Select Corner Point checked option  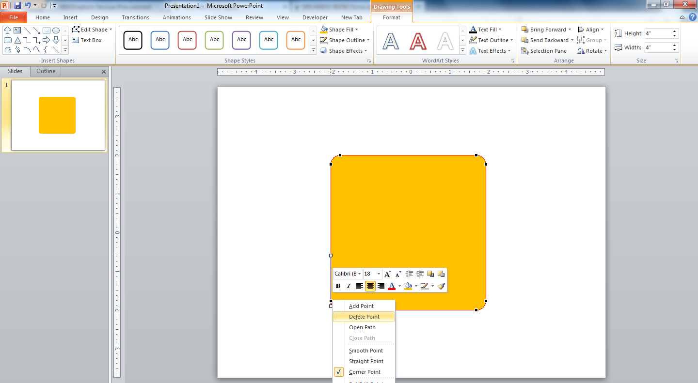pos(364,372)
